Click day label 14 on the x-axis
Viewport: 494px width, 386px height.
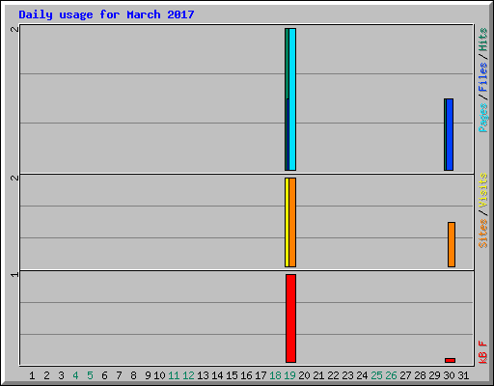tap(217, 375)
